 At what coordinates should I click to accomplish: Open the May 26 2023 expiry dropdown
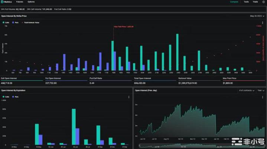coord(257,16)
